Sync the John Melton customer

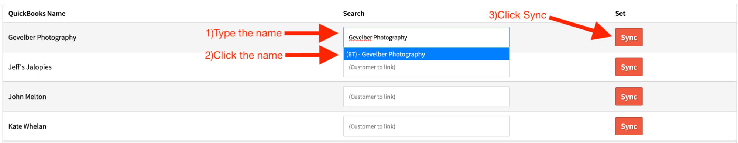tap(629, 97)
